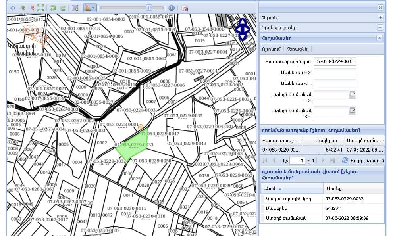Collapse the Որոնել շերտեր panel
The width and height of the screenshot is (397, 236).
tap(380, 27)
